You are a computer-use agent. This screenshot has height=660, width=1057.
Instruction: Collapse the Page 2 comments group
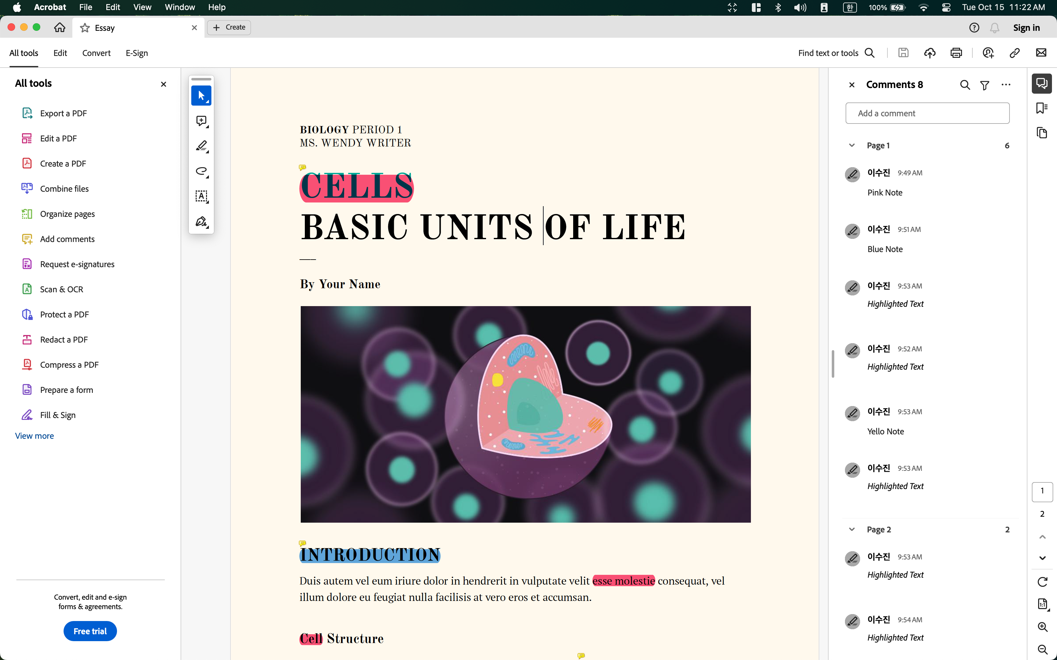(x=852, y=530)
